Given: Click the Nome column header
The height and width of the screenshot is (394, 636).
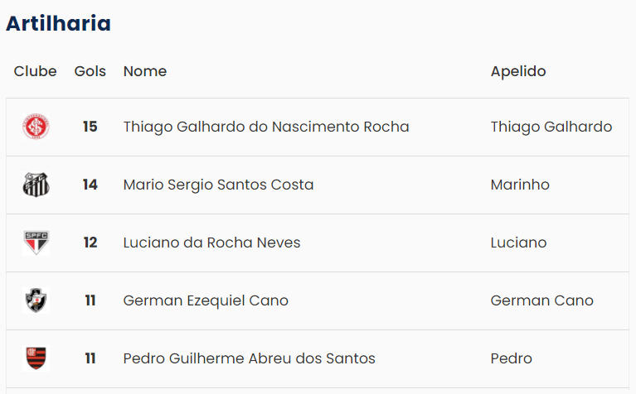Looking at the screenshot, I should point(145,71).
